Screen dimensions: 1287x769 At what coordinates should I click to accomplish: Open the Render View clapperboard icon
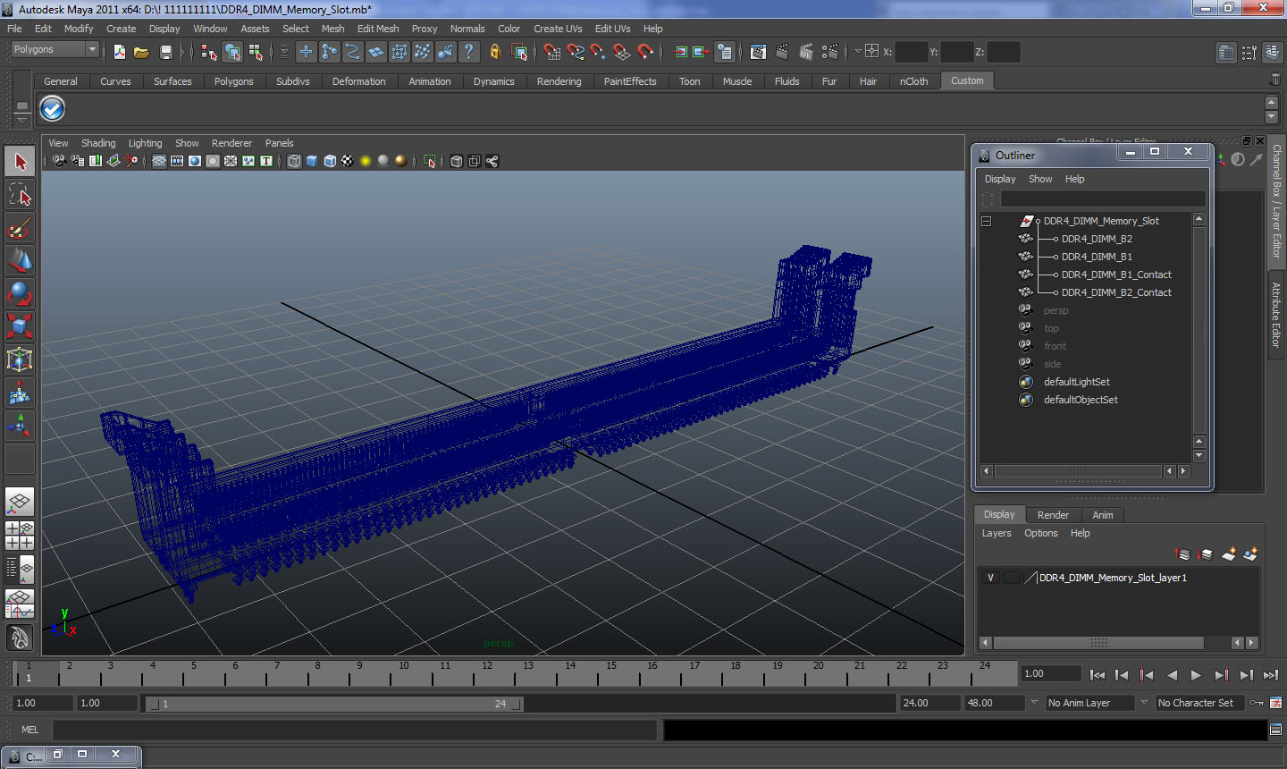point(758,52)
